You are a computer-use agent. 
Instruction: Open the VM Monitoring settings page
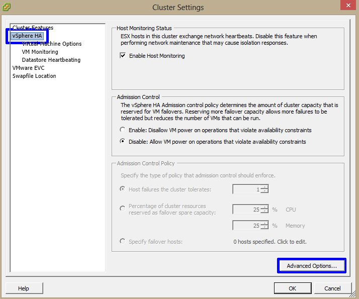(x=40, y=52)
